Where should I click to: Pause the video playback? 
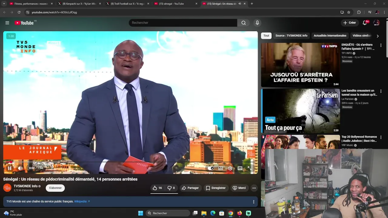[x=10, y=168]
